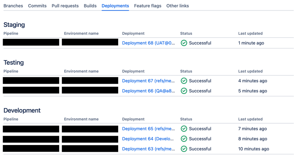296x158 pixels.
Task: Click '1 minute ago' timestamp
Action: point(251,43)
